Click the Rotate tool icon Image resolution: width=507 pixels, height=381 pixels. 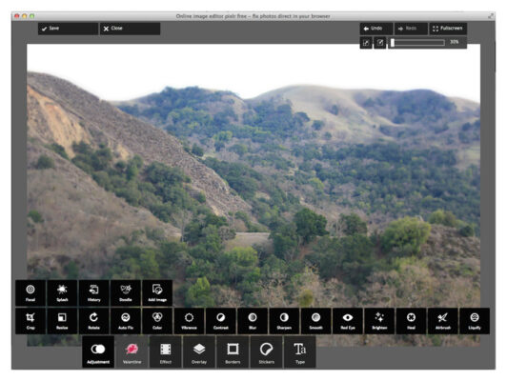(93, 321)
